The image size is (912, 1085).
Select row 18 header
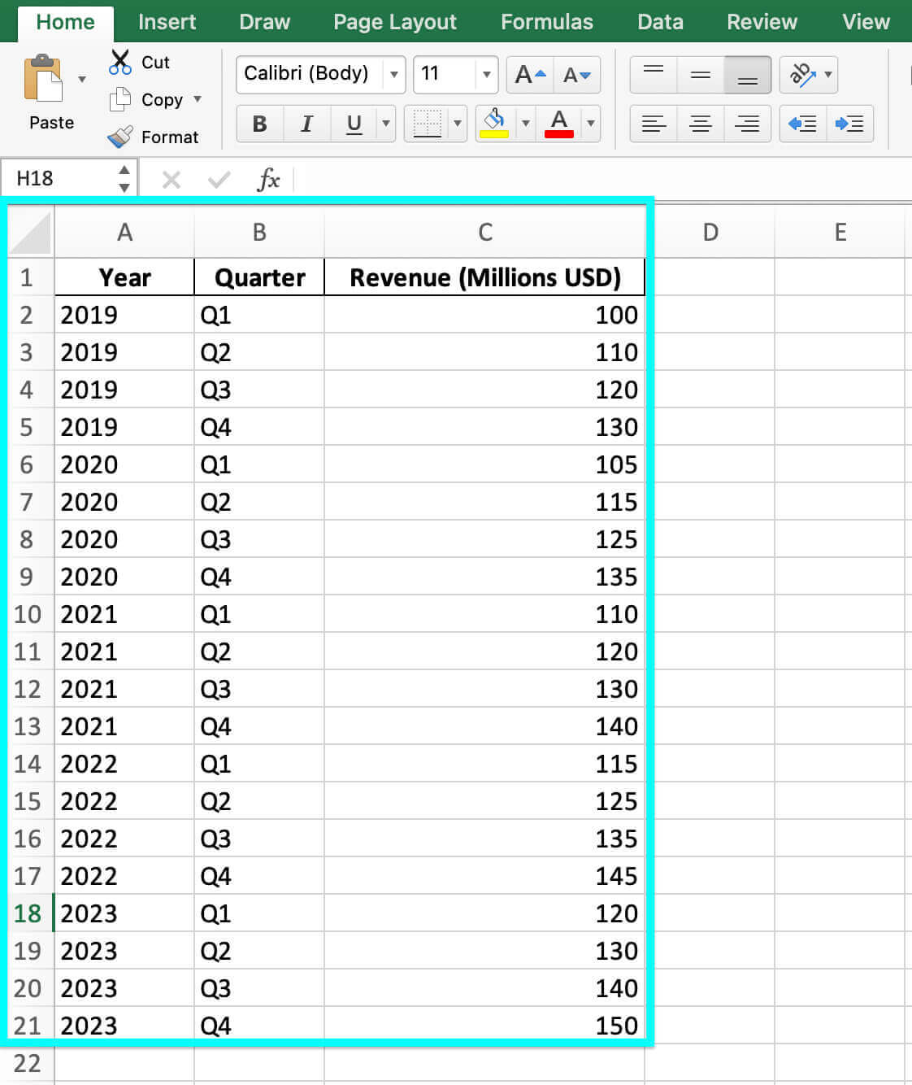[x=27, y=913]
